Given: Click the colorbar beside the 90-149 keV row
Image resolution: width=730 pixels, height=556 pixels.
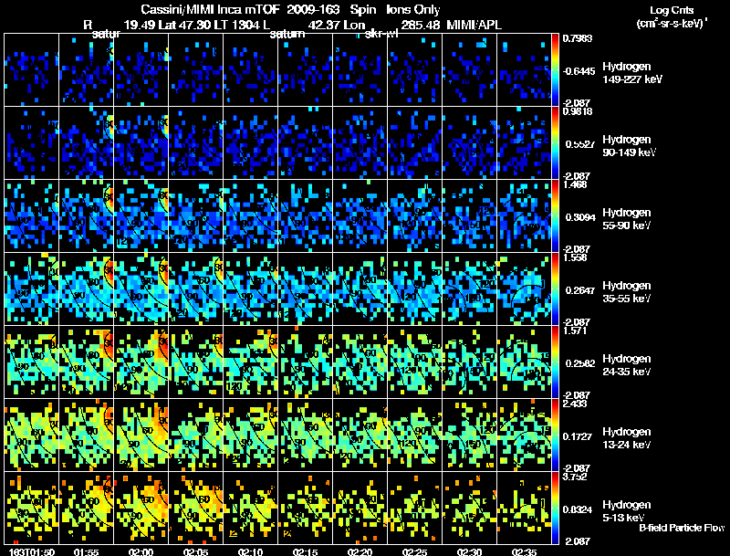Looking at the screenshot, I should pos(555,143).
